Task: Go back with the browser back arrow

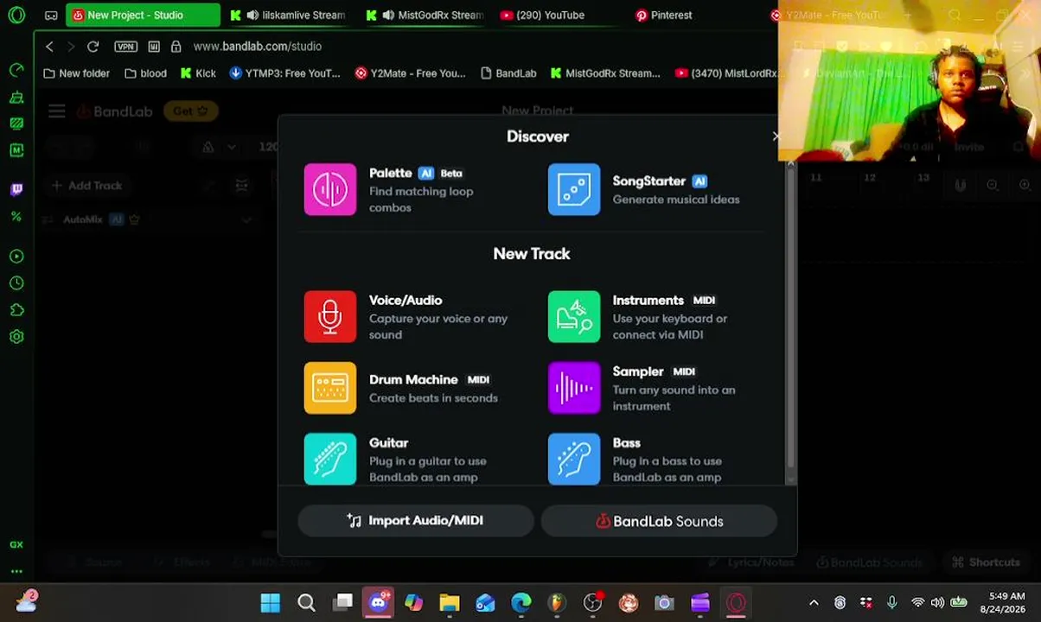Action: click(49, 46)
